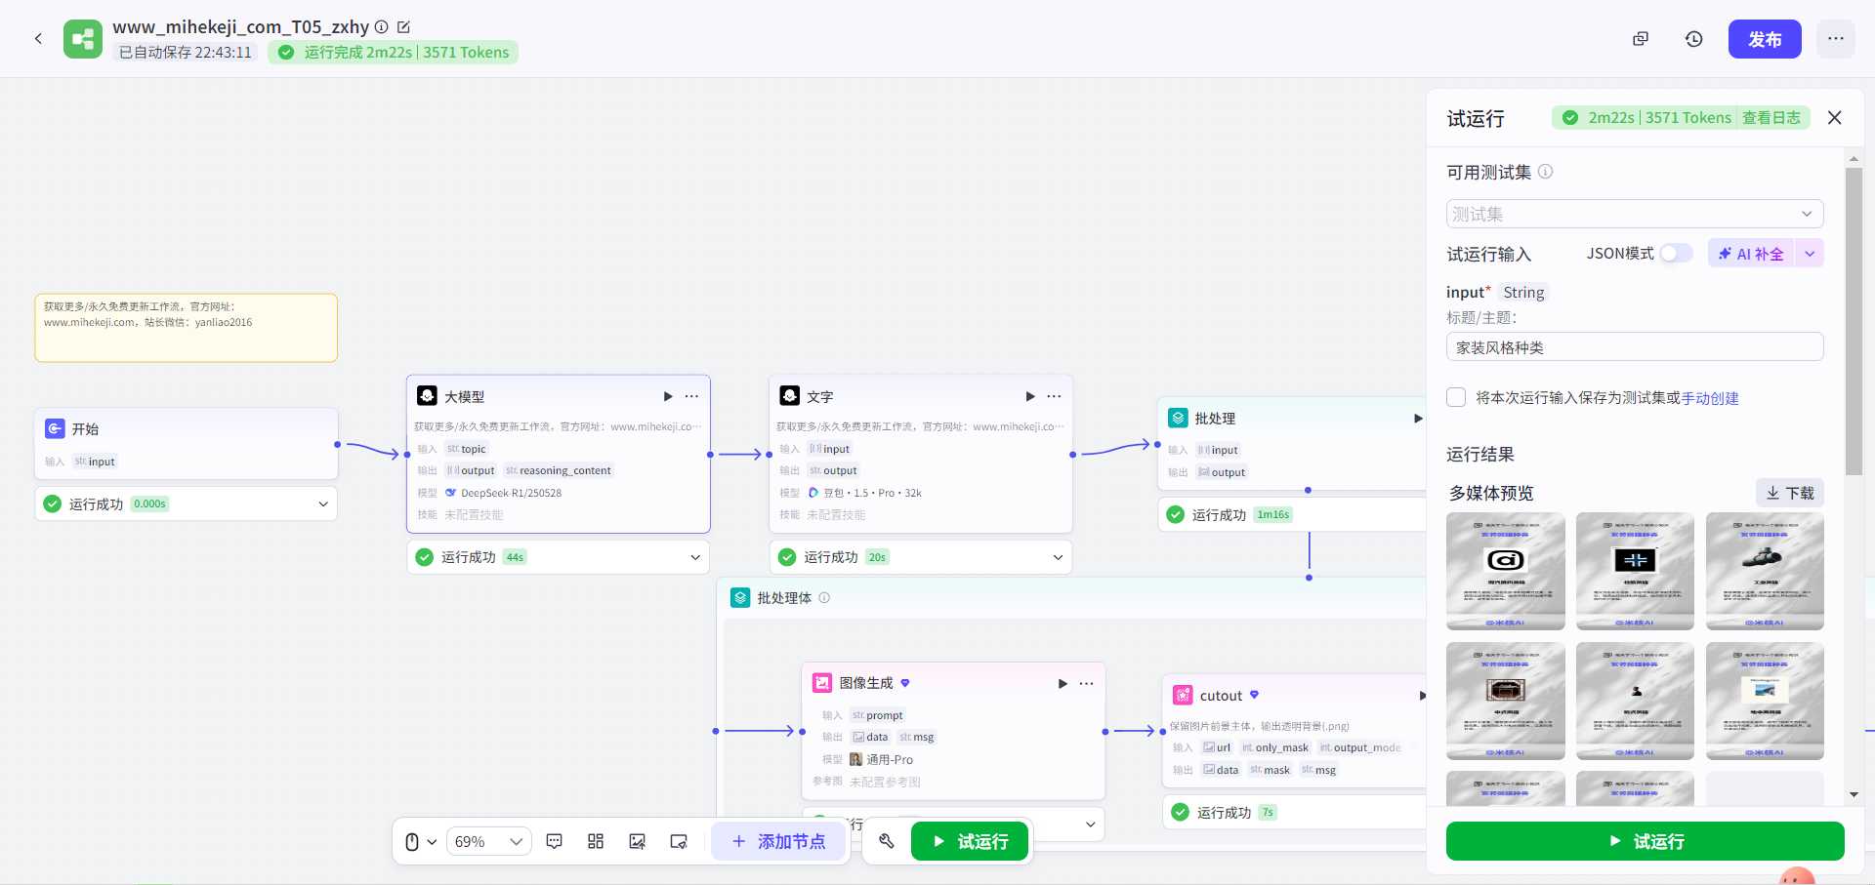Click the 查看日志 link
This screenshot has width=1875, height=885.
click(1771, 118)
